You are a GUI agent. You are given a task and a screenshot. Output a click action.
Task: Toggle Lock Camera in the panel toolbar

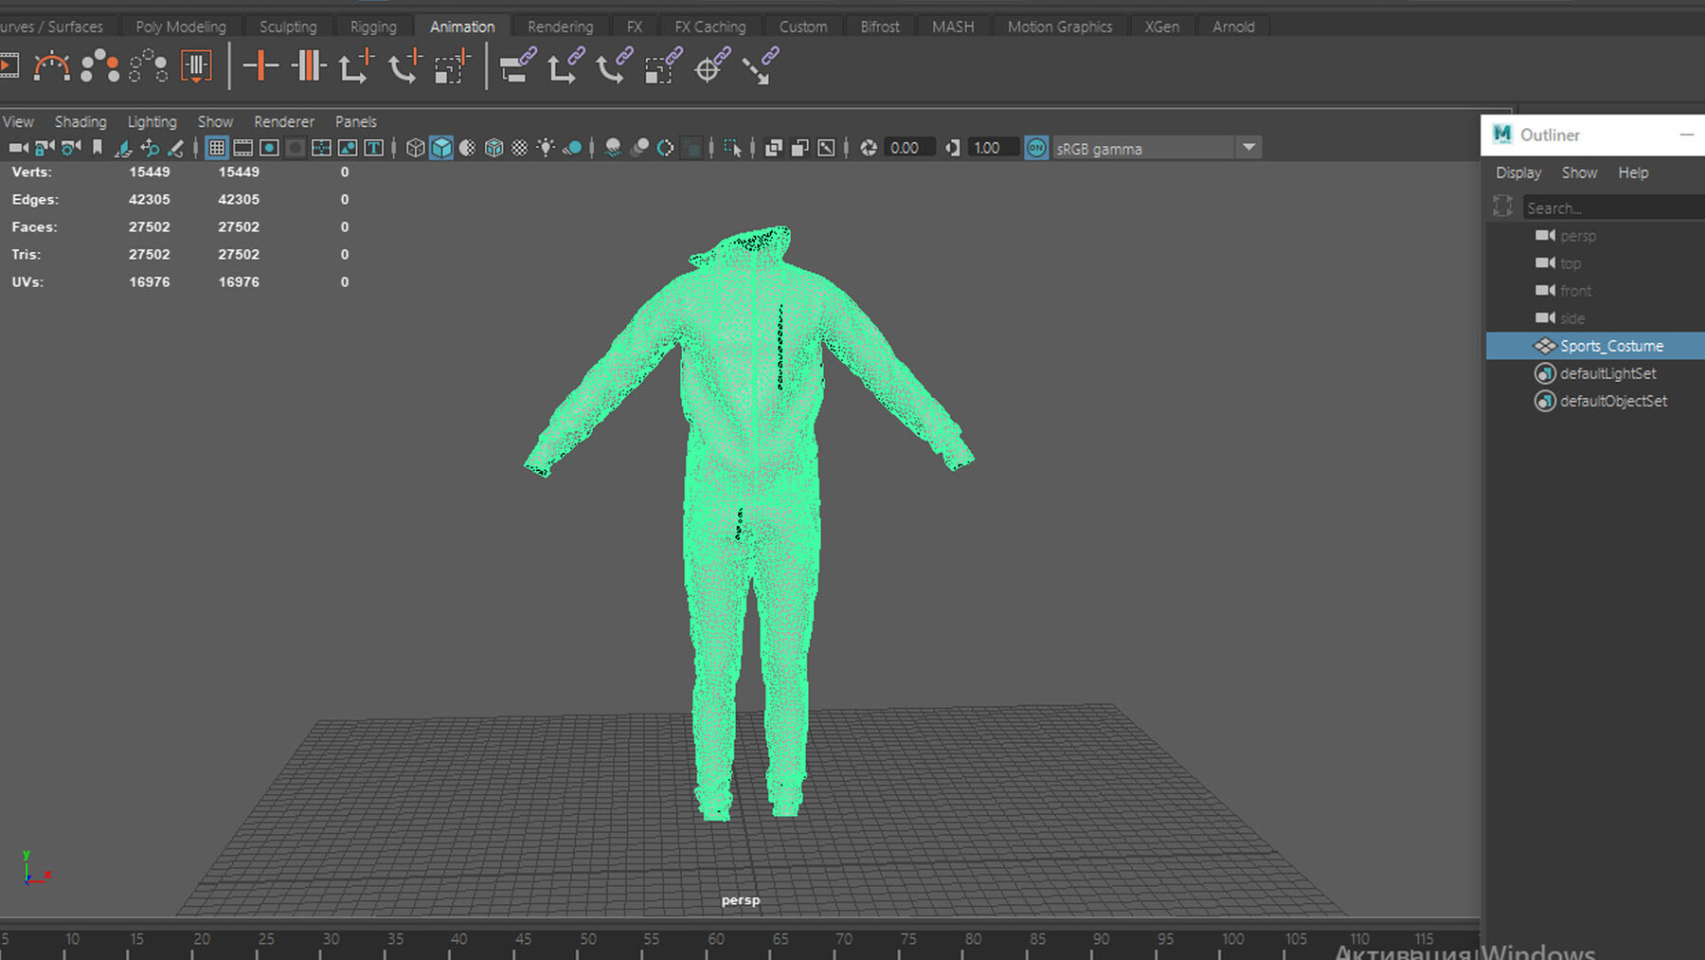(x=45, y=148)
